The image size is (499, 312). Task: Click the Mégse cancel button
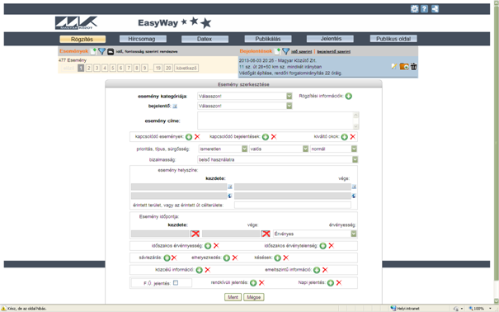254,297
